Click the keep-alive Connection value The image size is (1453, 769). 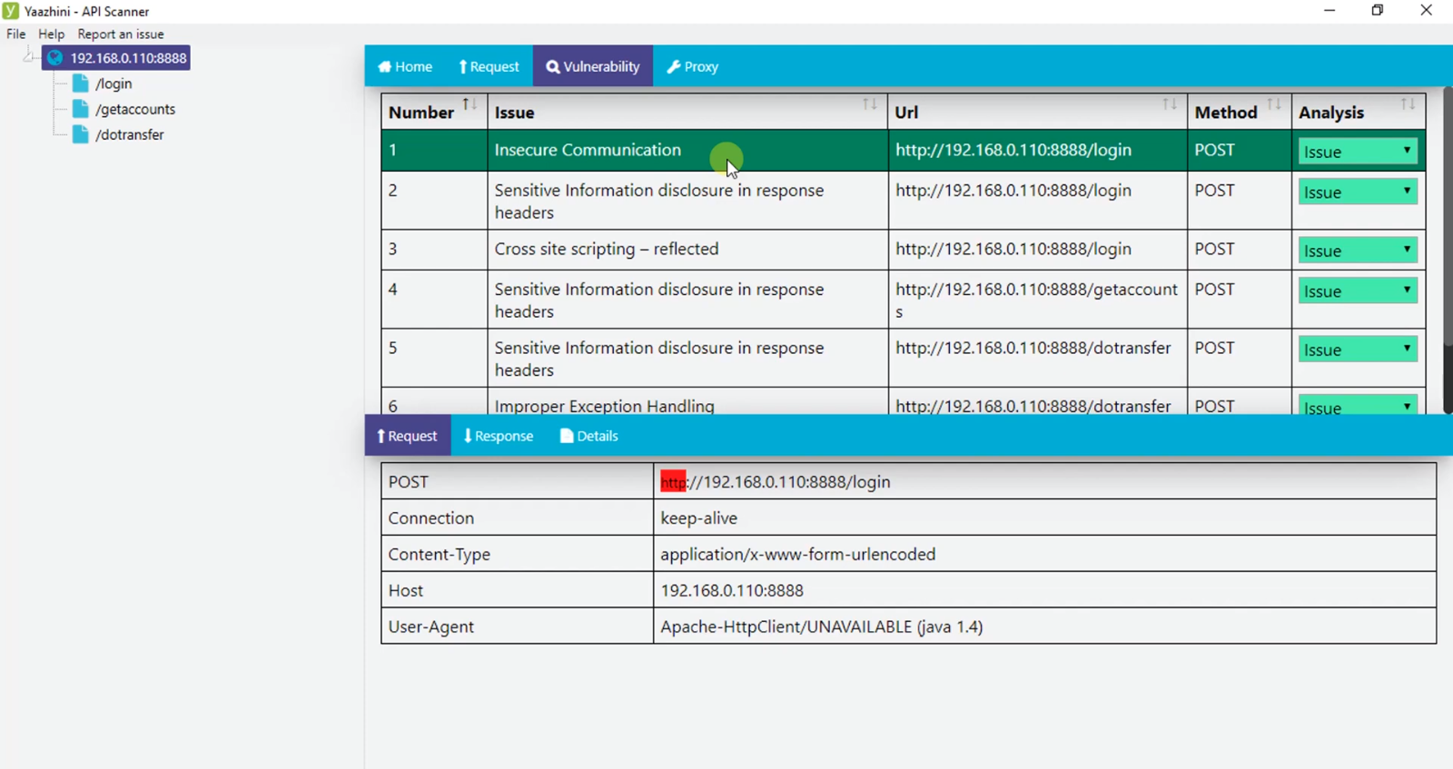(698, 518)
